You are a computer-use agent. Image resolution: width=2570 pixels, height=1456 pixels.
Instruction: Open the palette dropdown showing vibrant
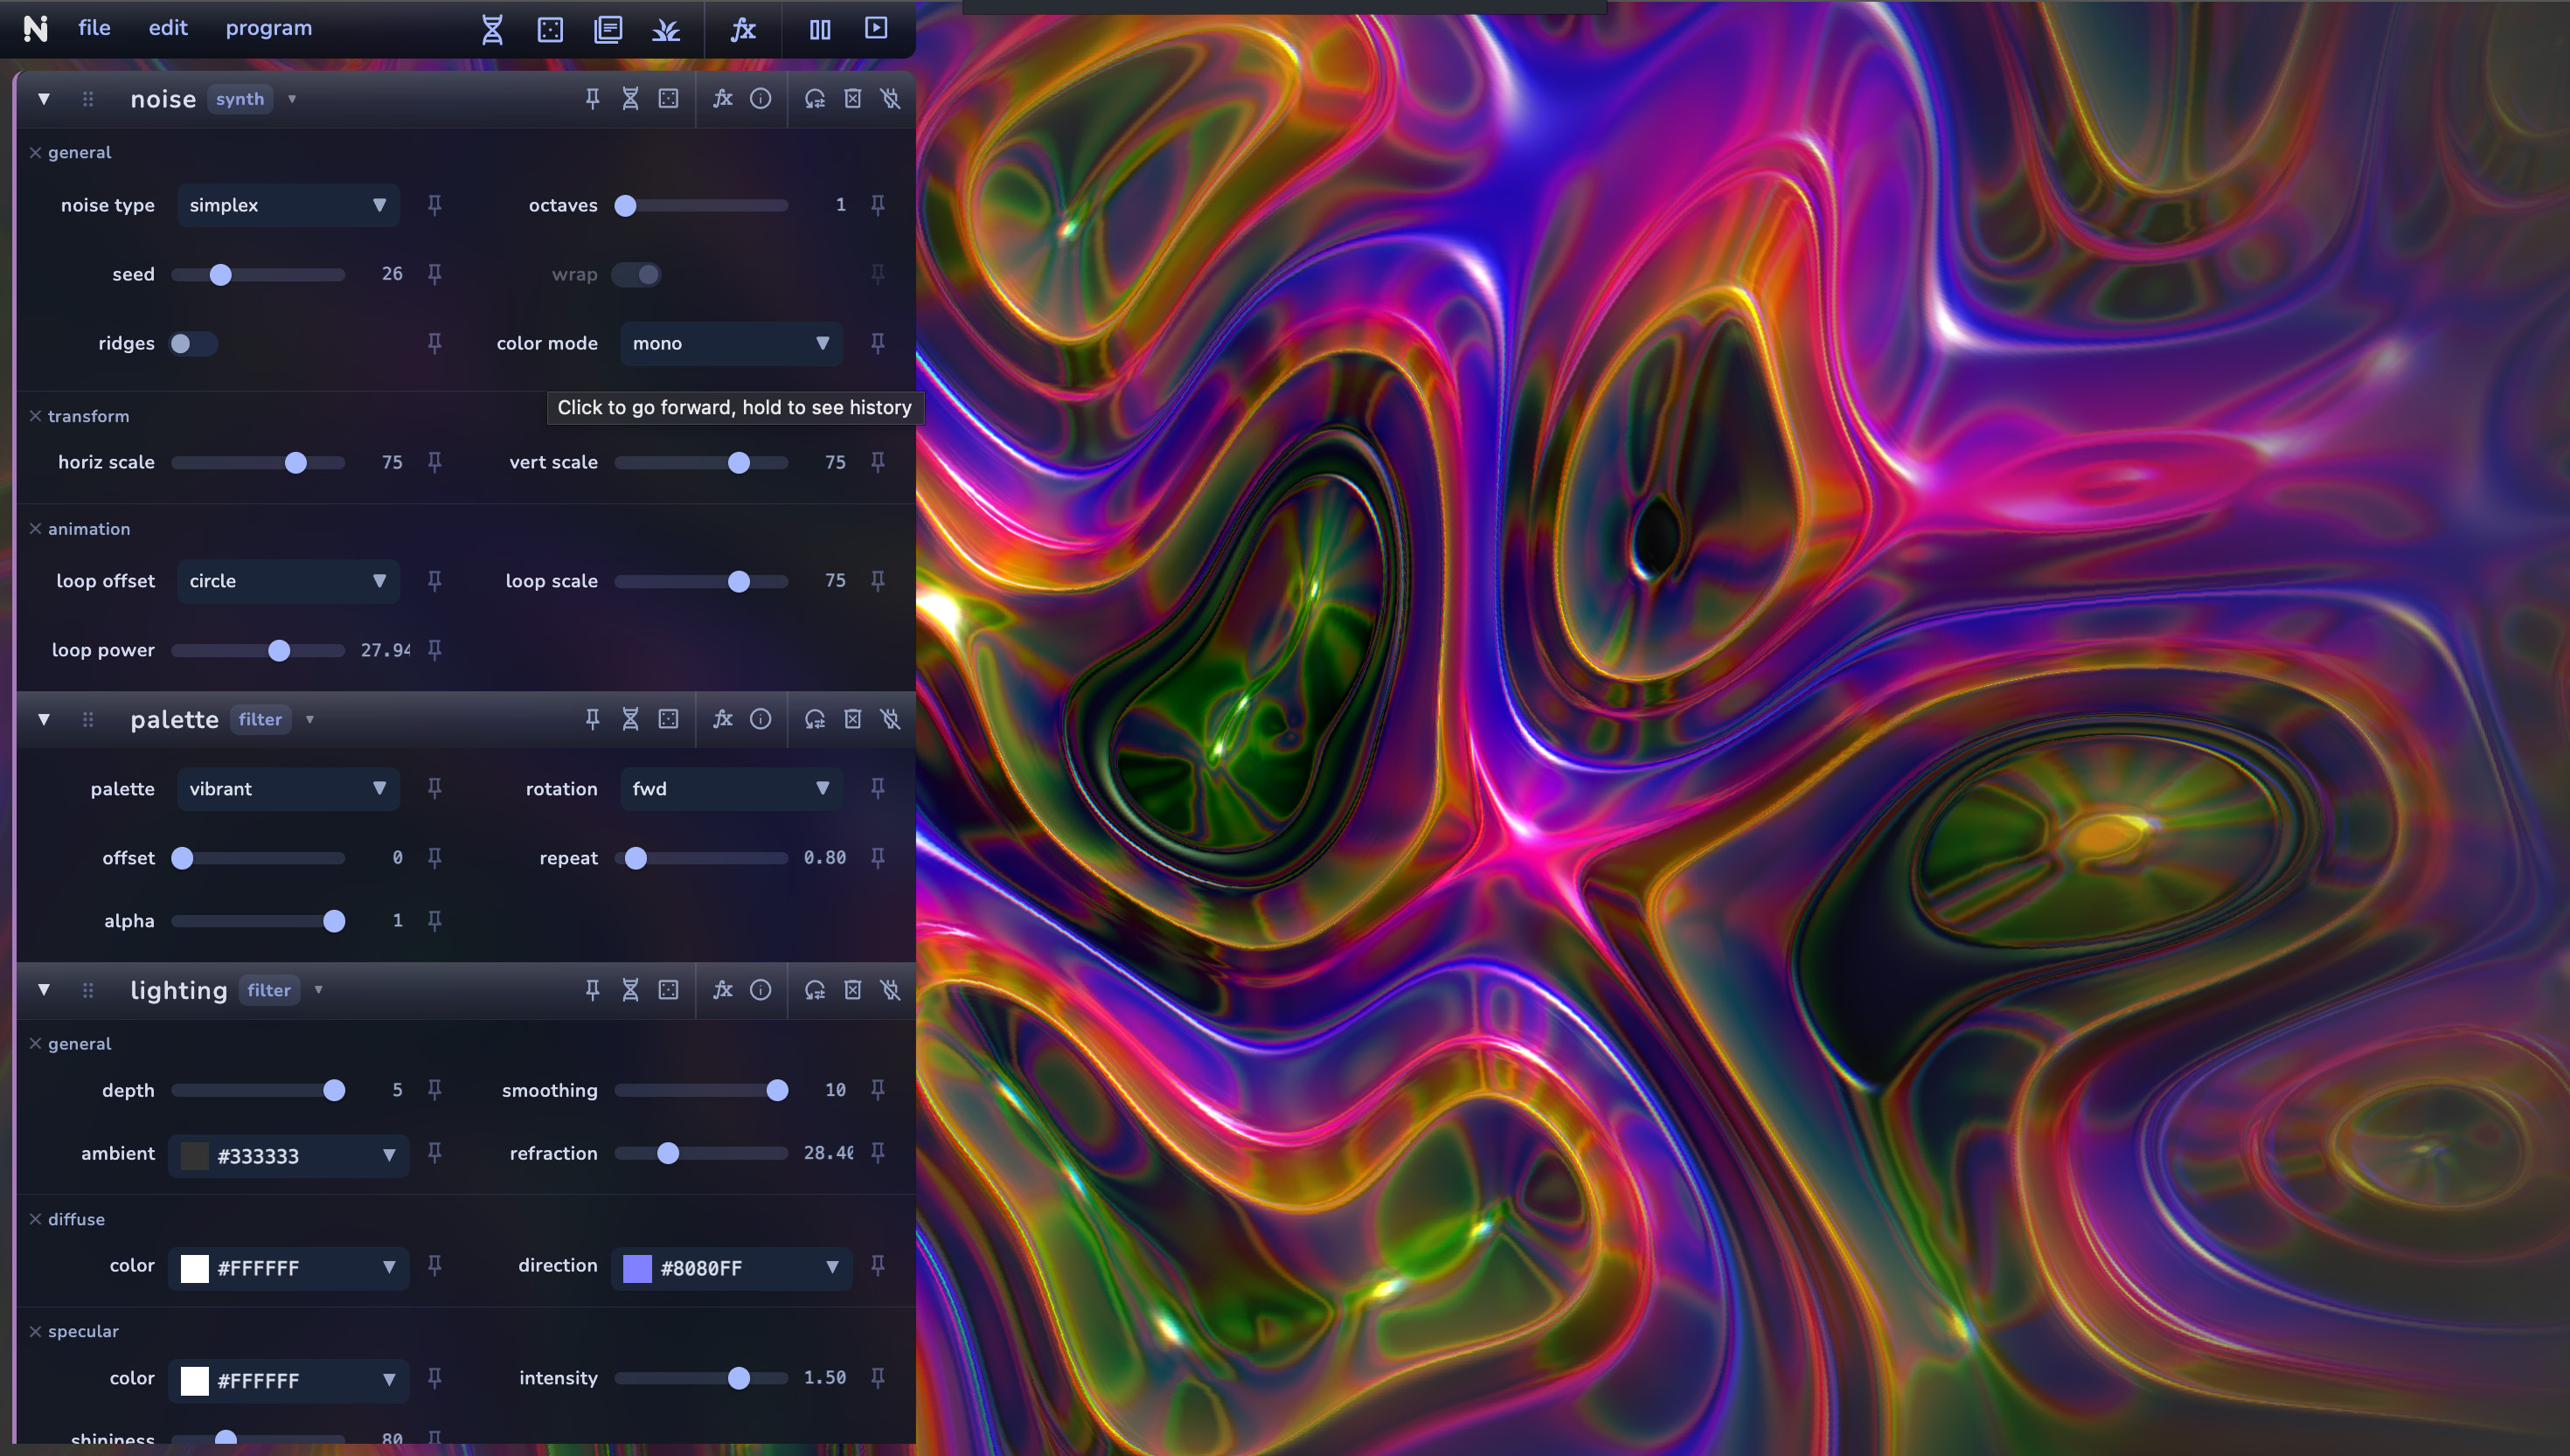288,788
